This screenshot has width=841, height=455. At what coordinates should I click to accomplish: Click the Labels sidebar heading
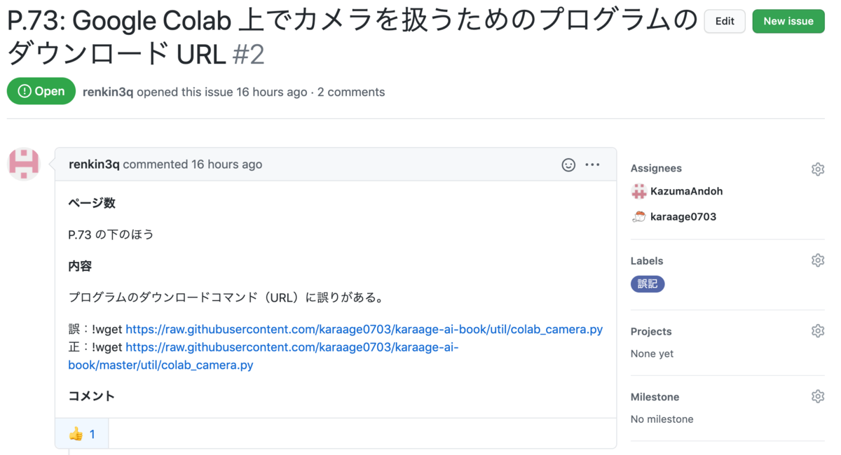[x=647, y=260]
